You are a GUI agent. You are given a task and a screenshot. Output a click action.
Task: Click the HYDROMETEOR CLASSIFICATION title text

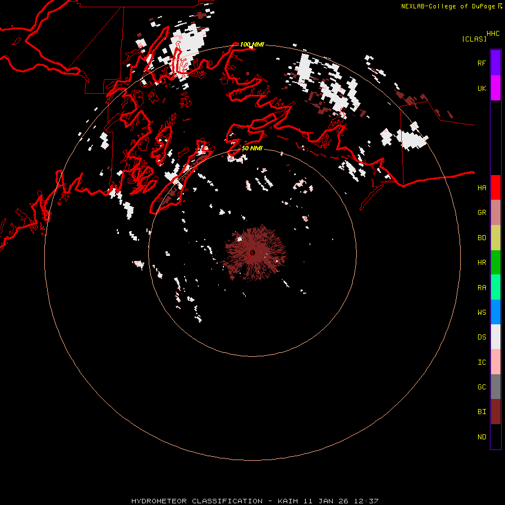coord(197,501)
